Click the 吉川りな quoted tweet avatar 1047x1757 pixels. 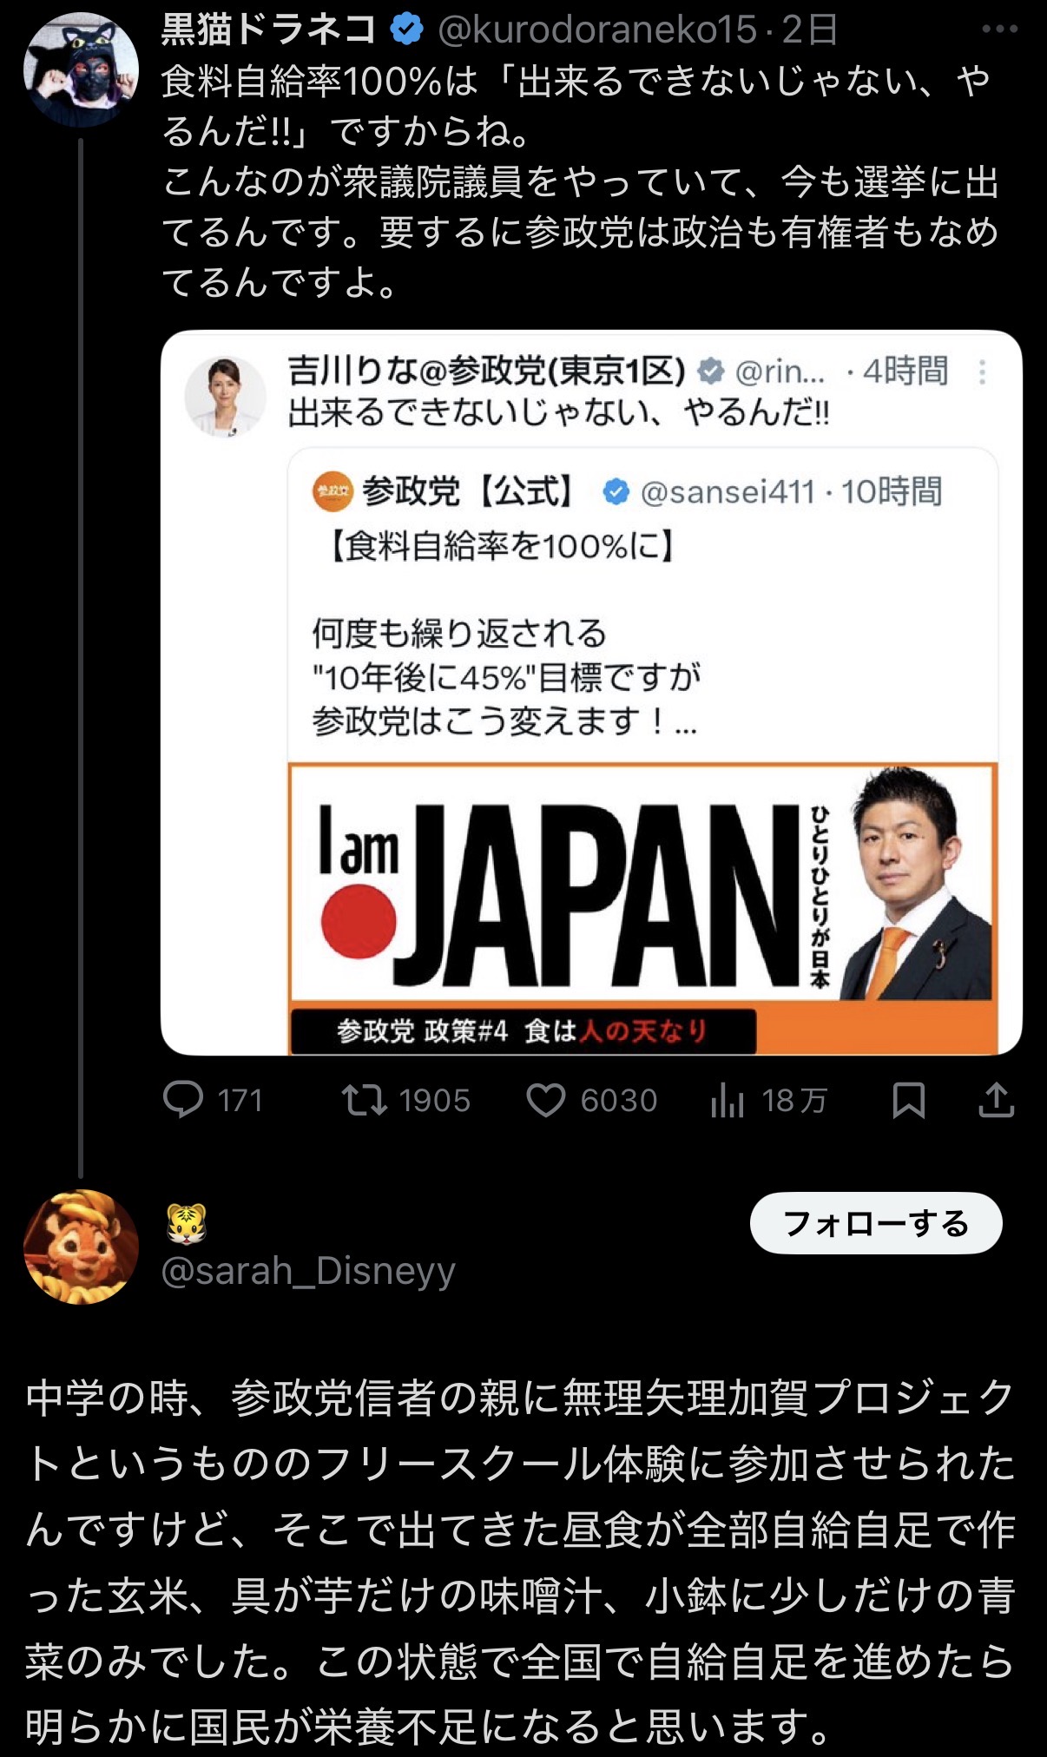pos(225,396)
